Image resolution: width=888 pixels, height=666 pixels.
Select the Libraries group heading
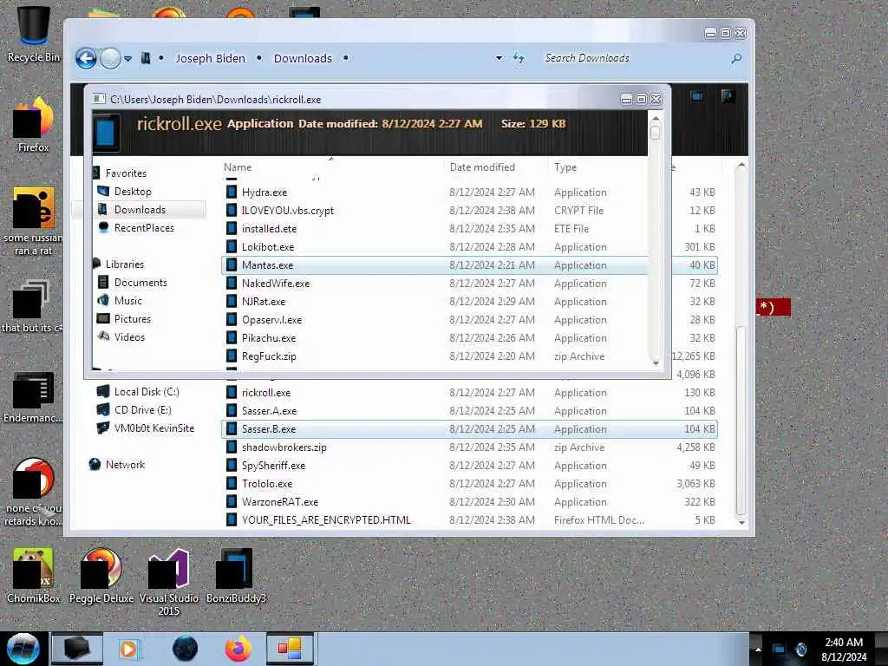pyautogui.click(x=125, y=264)
